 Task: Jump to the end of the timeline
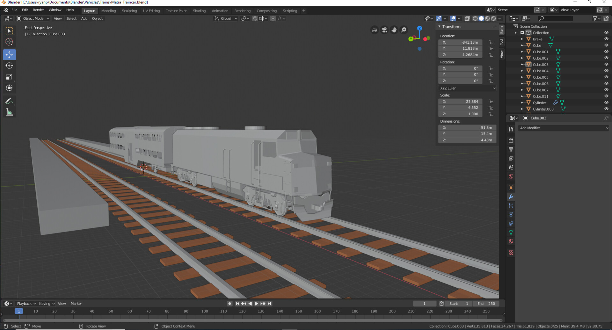point(270,303)
